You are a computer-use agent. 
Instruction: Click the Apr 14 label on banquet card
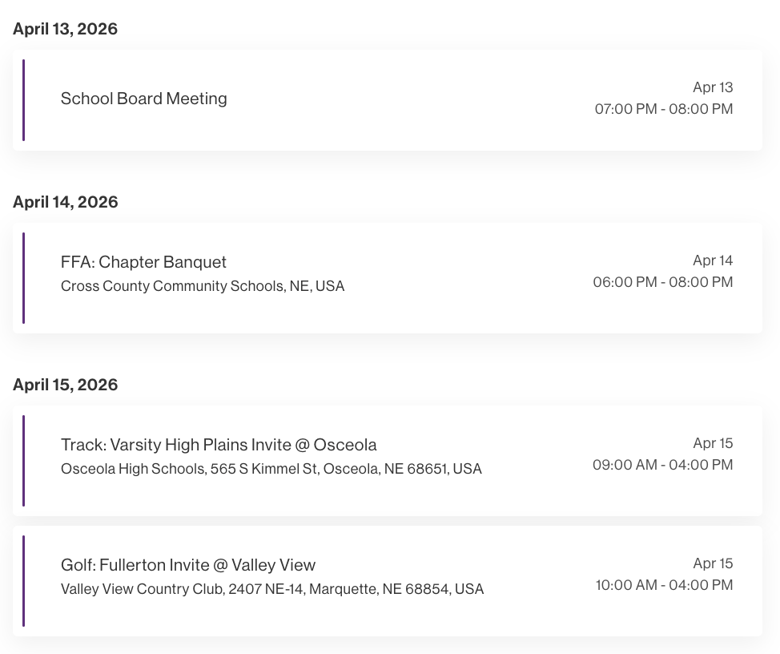[713, 260]
